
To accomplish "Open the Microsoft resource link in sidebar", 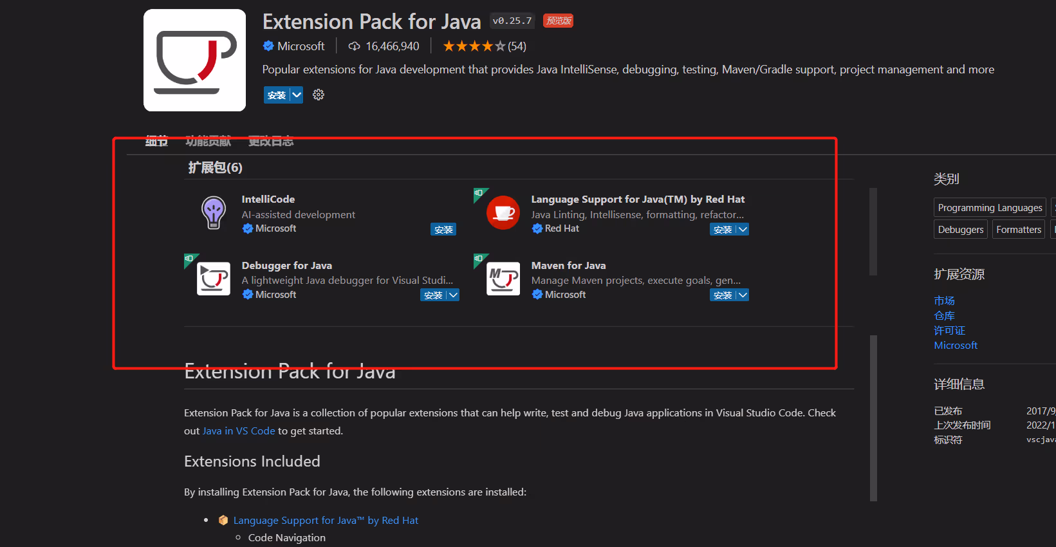I will coord(956,345).
